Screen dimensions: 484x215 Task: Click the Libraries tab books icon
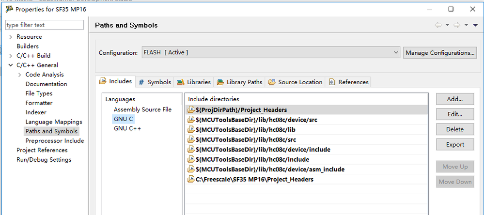click(x=181, y=82)
